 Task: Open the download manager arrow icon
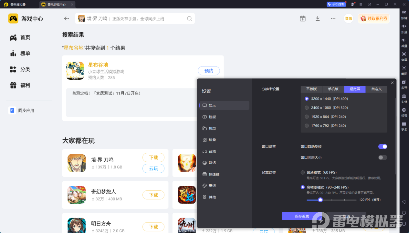pyautogui.click(x=318, y=19)
